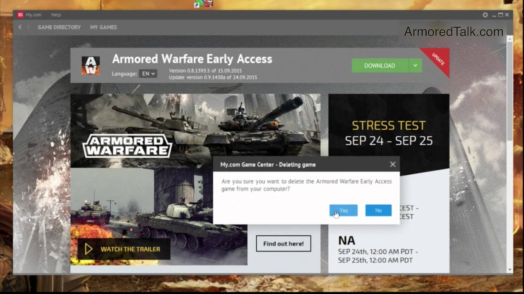This screenshot has width=524, height=294.
Task: Expand the Download options arrow
Action: pyautogui.click(x=415, y=65)
